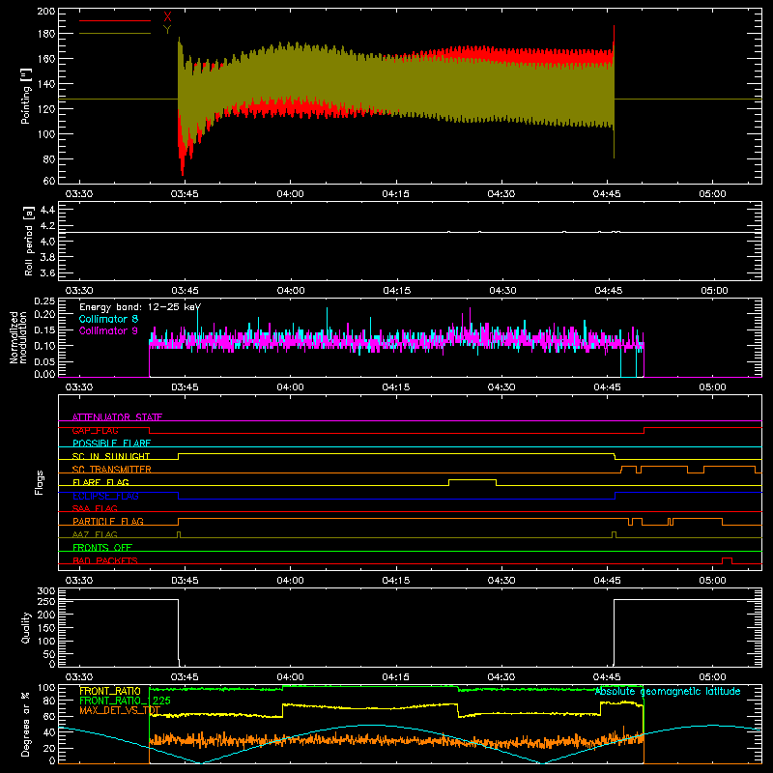The image size is (773, 773).
Task: Click 03:30 tick label under Flags plot
Action: click(79, 581)
